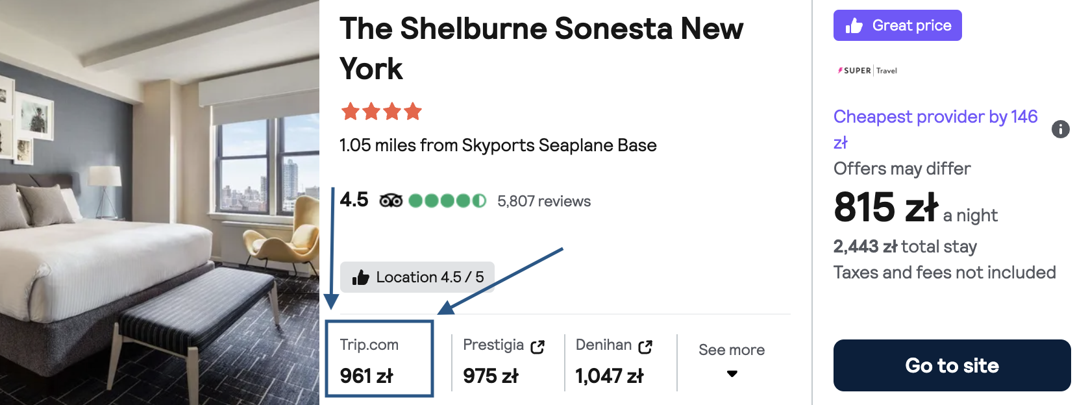Click the info icon beside Cheapest provider
1088x405 pixels.
pyautogui.click(x=1060, y=129)
